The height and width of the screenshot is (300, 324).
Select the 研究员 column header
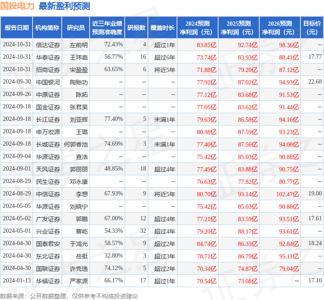[x=75, y=28]
